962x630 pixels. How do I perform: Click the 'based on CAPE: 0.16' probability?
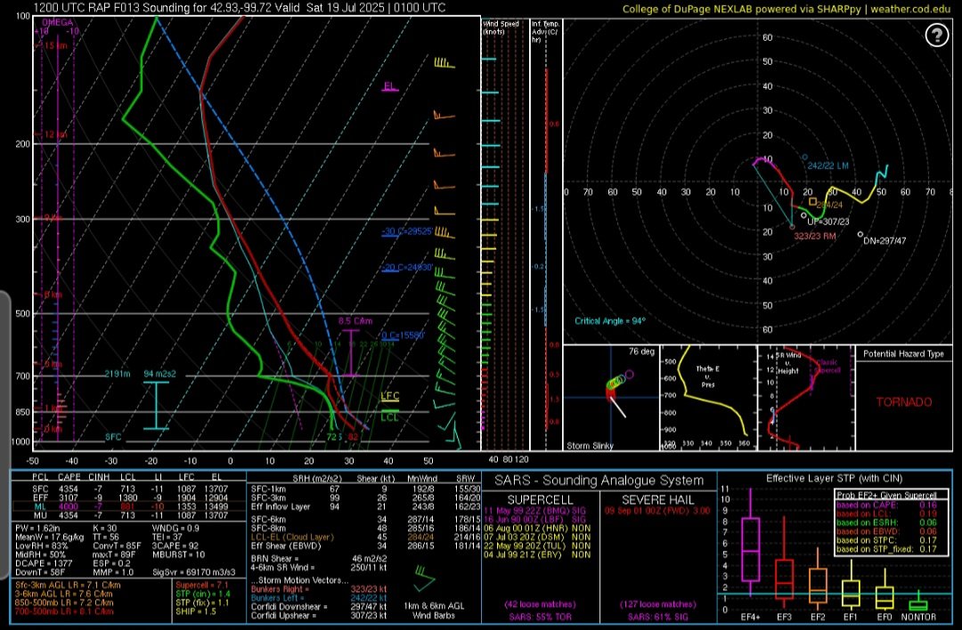[886, 505]
